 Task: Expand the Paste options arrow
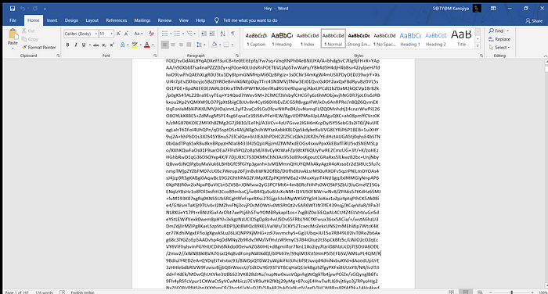pos(13,48)
